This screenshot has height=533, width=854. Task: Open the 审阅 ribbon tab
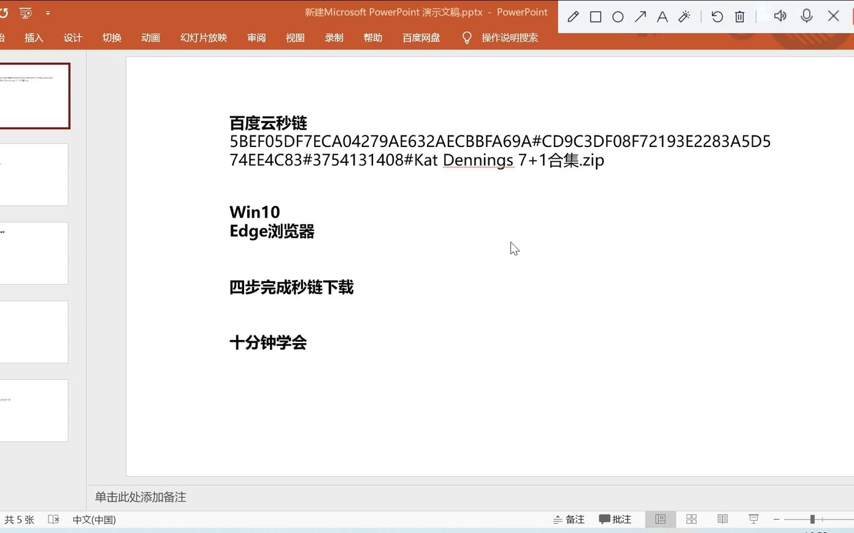click(256, 38)
